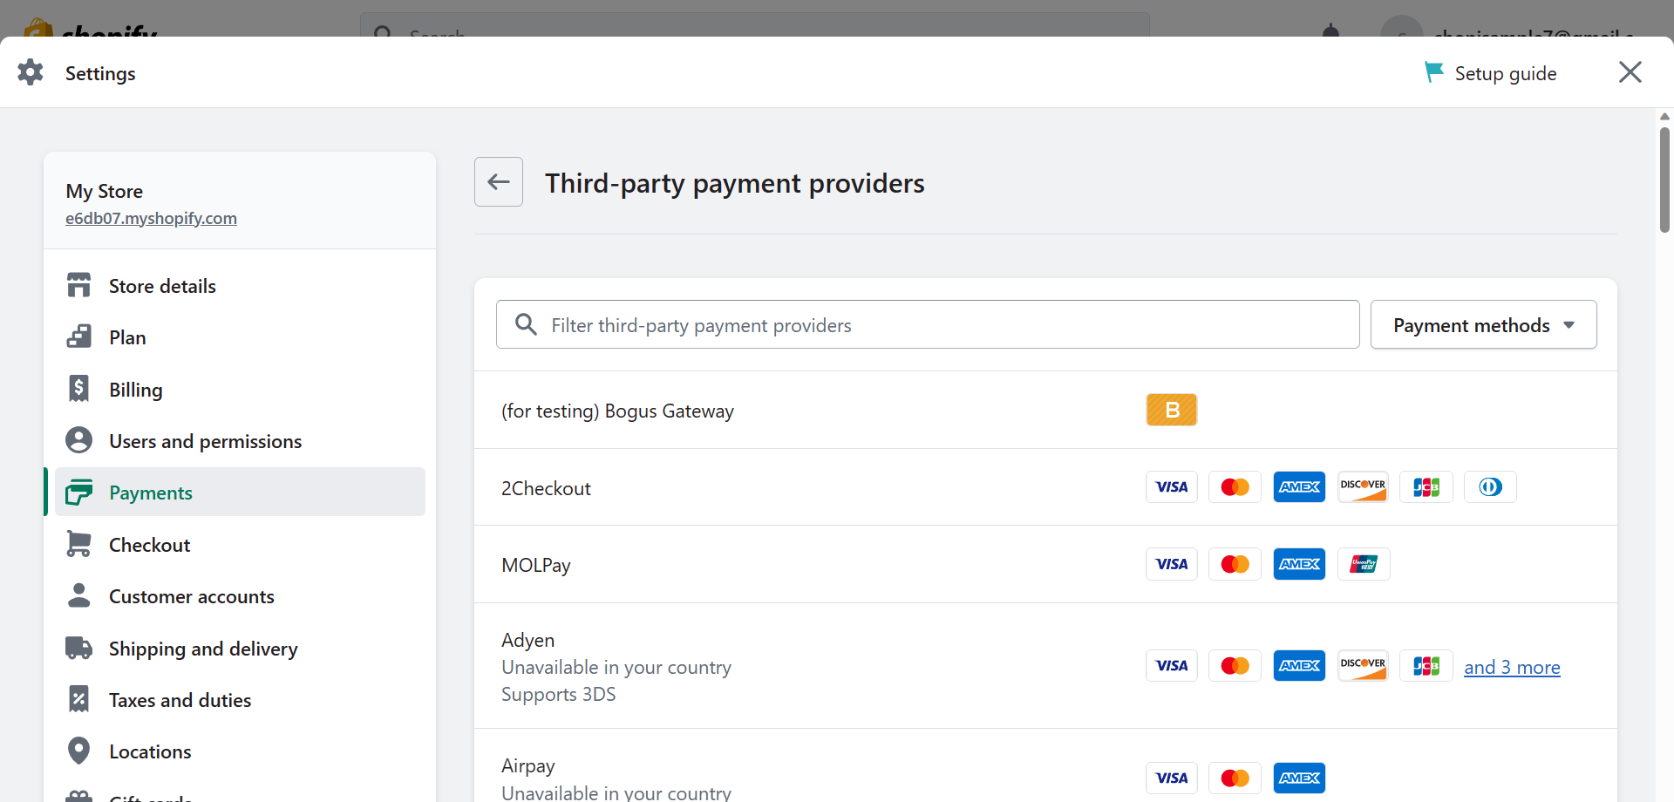Close the Settings panel
The width and height of the screenshot is (1674, 802).
pyautogui.click(x=1630, y=72)
